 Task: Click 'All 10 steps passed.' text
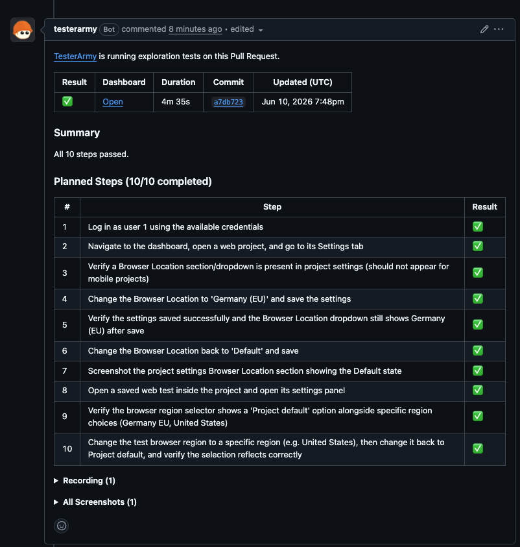click(91, 154)
